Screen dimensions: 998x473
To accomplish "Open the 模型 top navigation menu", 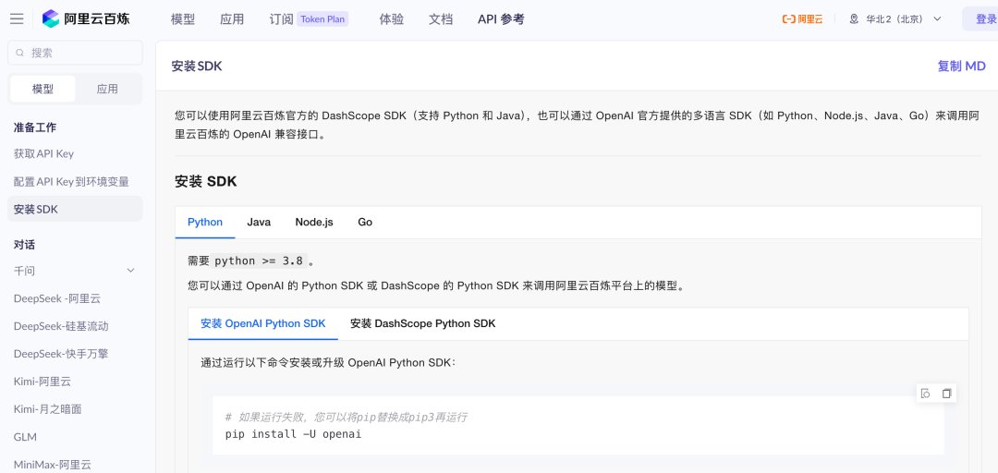I will [x=183, y=19].
